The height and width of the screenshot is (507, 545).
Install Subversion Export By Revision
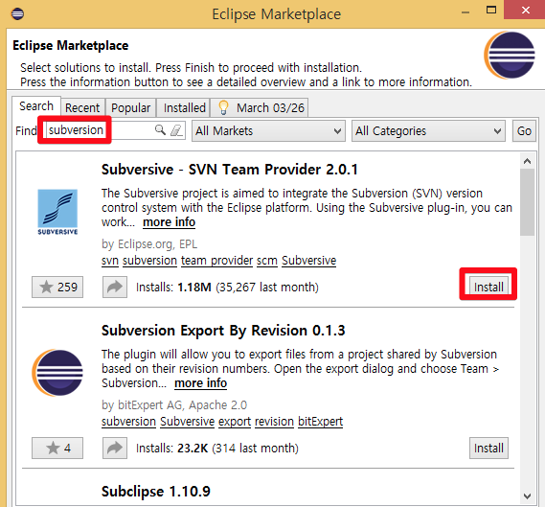488,449
